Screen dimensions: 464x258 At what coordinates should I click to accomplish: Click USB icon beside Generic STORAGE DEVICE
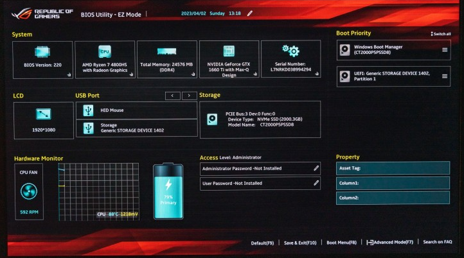point(88,128)
